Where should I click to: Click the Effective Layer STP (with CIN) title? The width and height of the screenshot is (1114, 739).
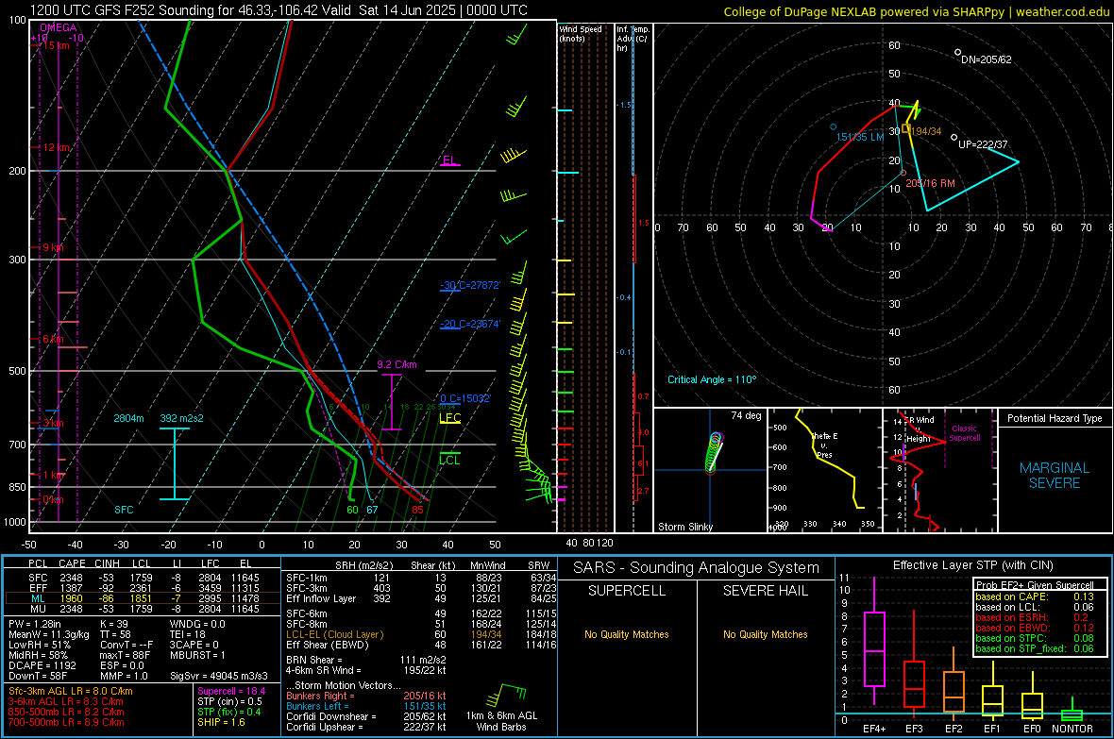click(x=972, y=565)
